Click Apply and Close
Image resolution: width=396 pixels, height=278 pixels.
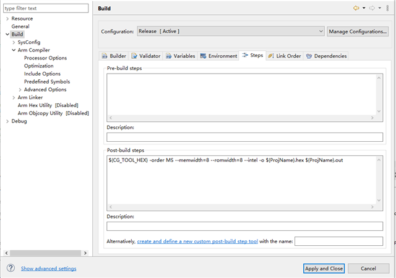click(324, 268)
